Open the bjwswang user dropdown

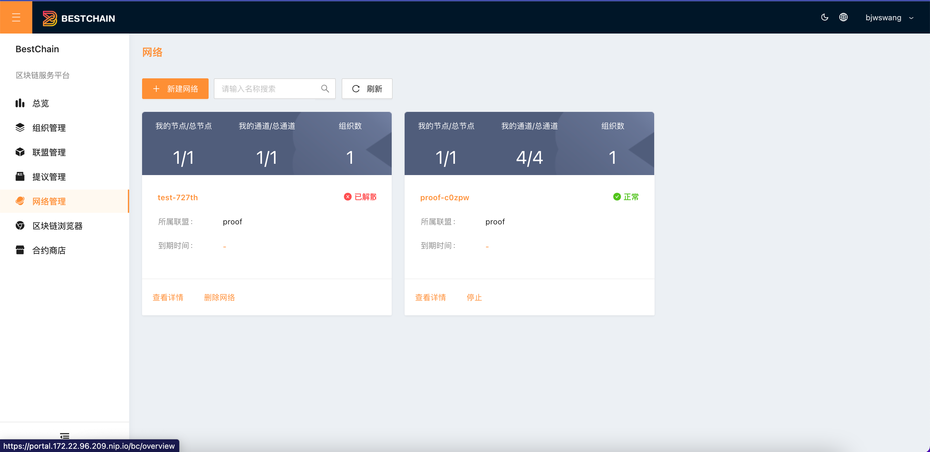tap(890, 18)
